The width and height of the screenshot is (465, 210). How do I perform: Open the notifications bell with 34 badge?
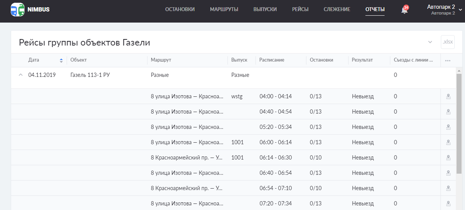404,10
